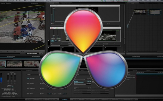The image size is (163, 101).
Task: Switch to the COLOR page tab
Action: (x=65, y=99)
